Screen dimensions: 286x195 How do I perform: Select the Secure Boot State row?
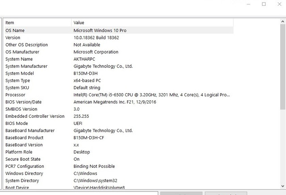[x=23, y=159]
